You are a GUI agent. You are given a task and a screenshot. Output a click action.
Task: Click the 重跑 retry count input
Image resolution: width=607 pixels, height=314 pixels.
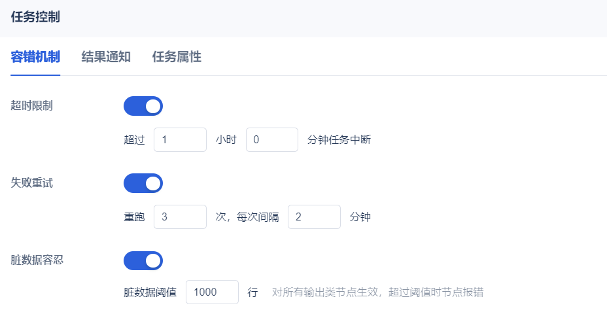tap(180, 217)
